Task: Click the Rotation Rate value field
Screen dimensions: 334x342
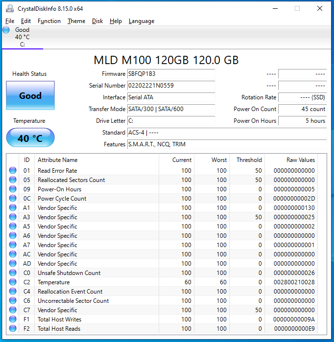Action: [x=303, y=97]
